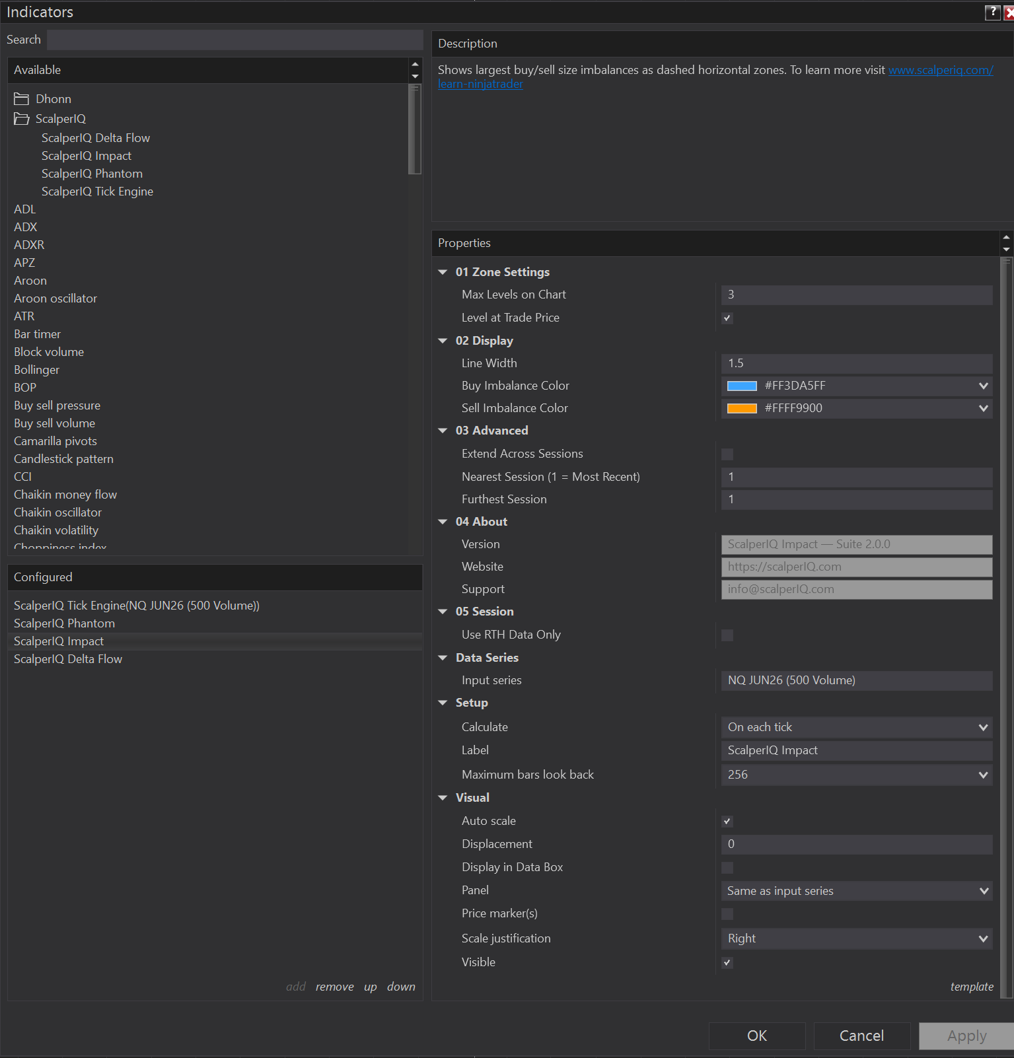Collapse the 04 About section

tap(443, 522)
